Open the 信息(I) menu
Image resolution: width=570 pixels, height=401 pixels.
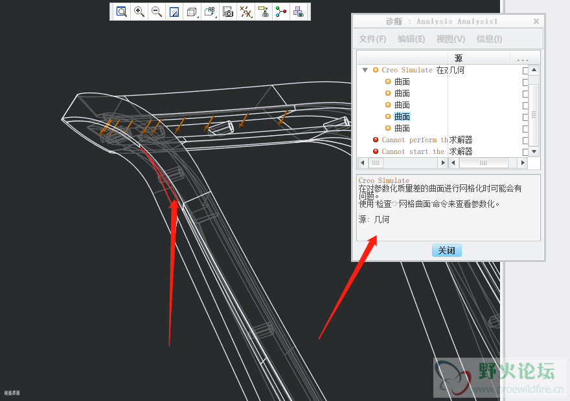[489, 39]
